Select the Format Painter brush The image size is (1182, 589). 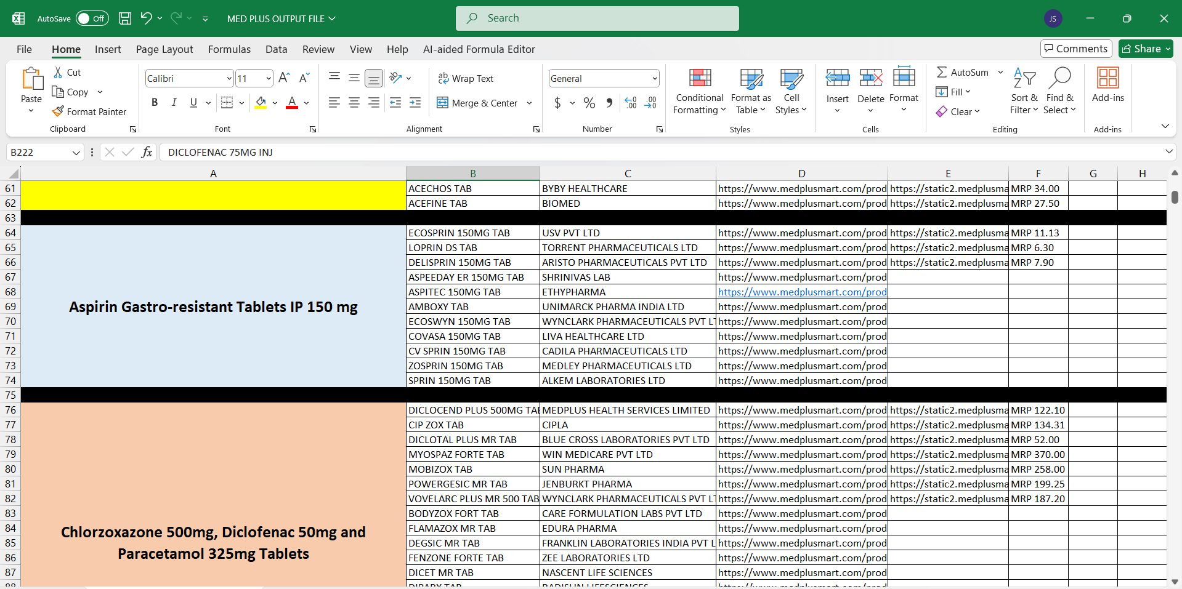58,111
